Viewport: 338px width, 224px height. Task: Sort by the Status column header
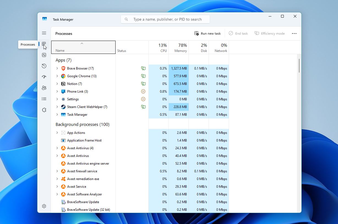[132, 47]
